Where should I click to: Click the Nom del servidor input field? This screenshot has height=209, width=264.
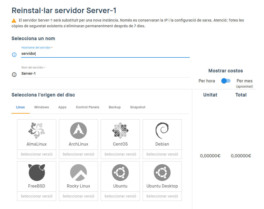pyautogui.click(x=105, y=74)
